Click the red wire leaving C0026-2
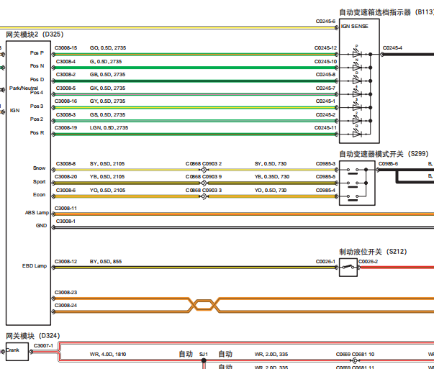434x369 pixels. [397, 268]
